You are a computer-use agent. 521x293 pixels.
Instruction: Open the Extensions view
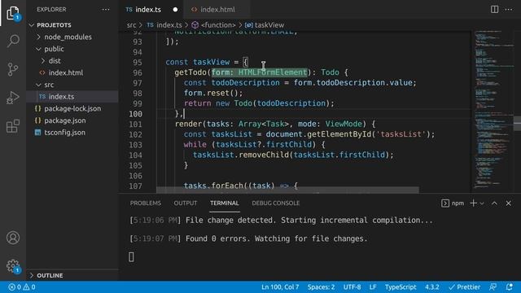point(13,126)
